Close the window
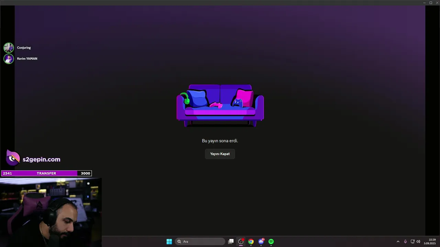Image resolution: width=440 pixels, height=247 pixels. click(437, 3)
